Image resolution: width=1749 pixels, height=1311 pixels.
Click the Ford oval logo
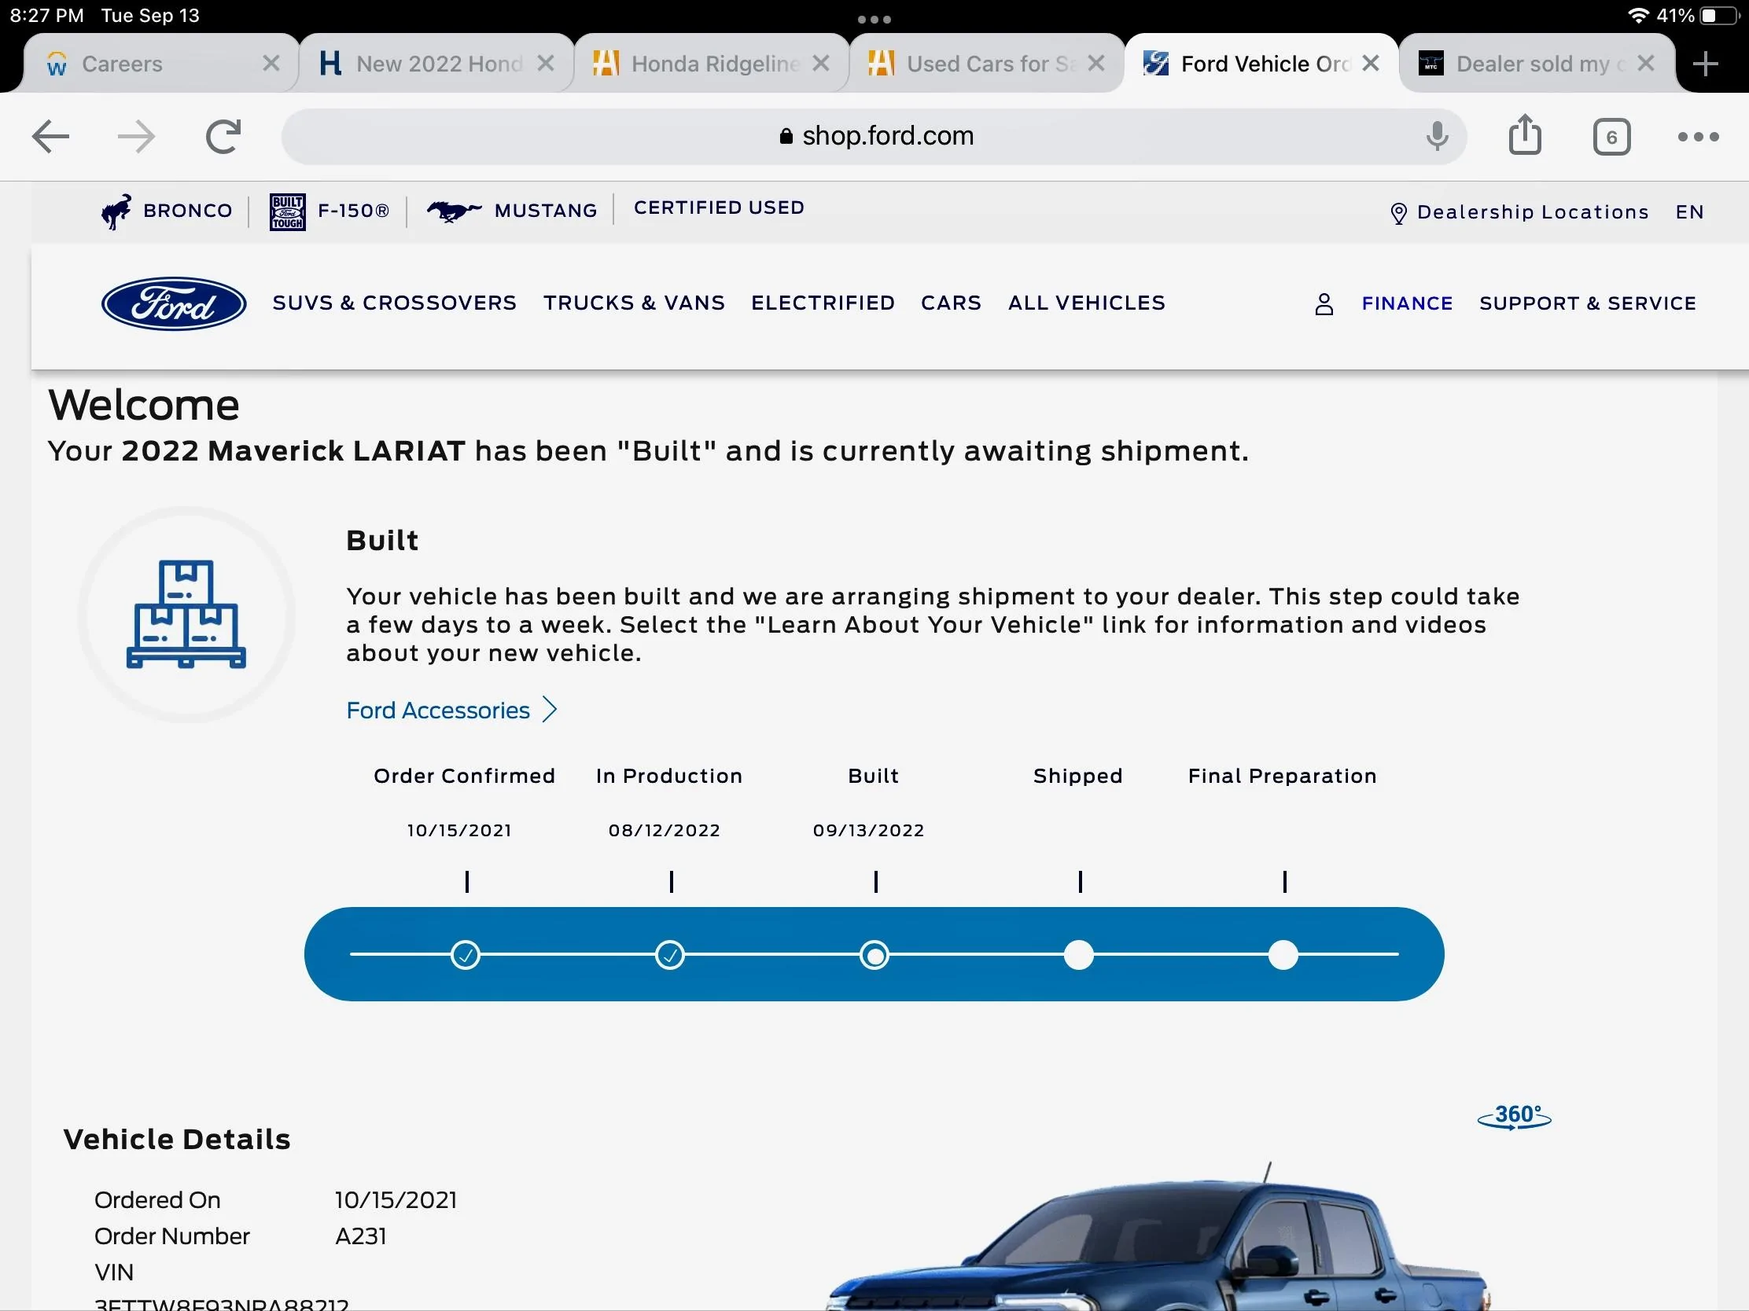[174, 303]
